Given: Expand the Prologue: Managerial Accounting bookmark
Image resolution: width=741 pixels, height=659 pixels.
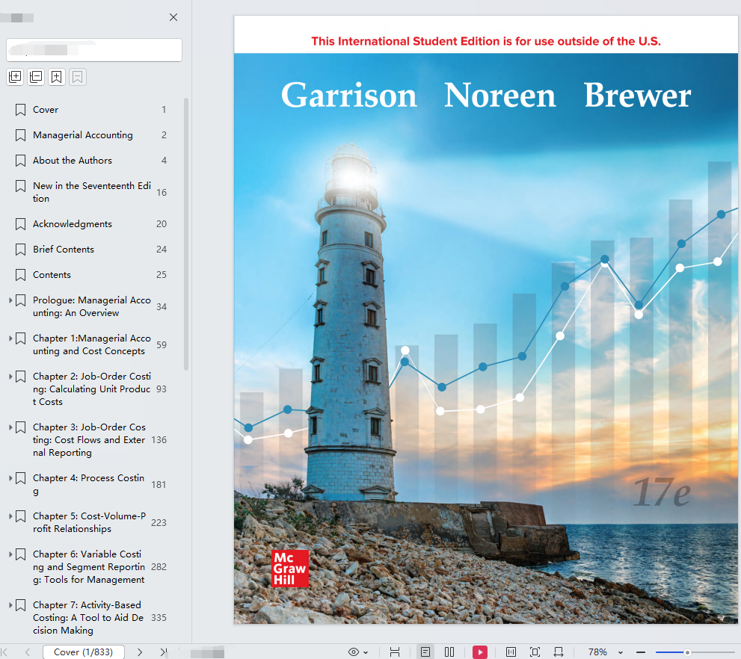Looking at the screenshot, I should pyautogui.click(x=10, y=300).
